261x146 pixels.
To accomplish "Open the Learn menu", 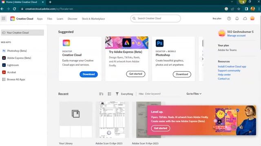I will [60, 19].
